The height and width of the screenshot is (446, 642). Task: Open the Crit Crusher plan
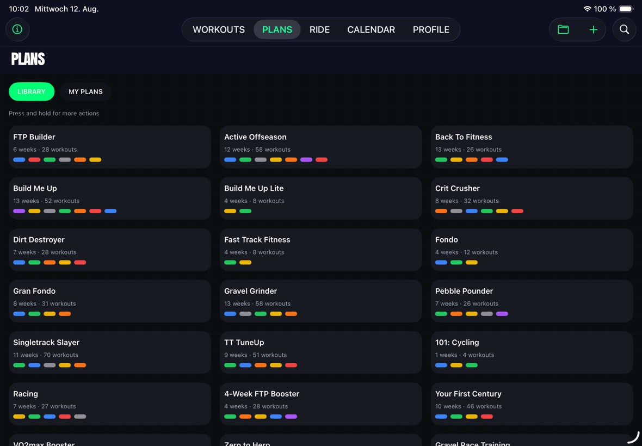[x=532, y=199]
